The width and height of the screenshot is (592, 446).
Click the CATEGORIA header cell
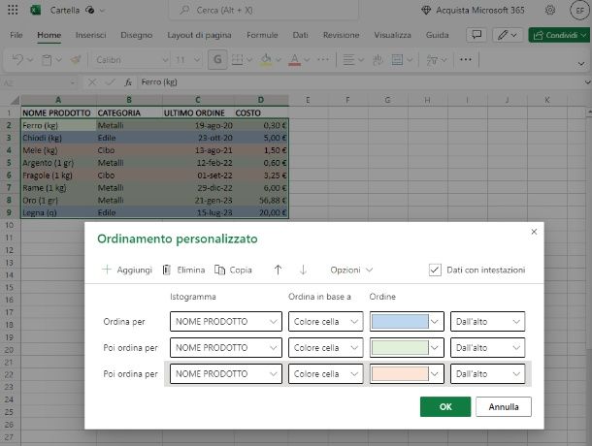point(129,112)
